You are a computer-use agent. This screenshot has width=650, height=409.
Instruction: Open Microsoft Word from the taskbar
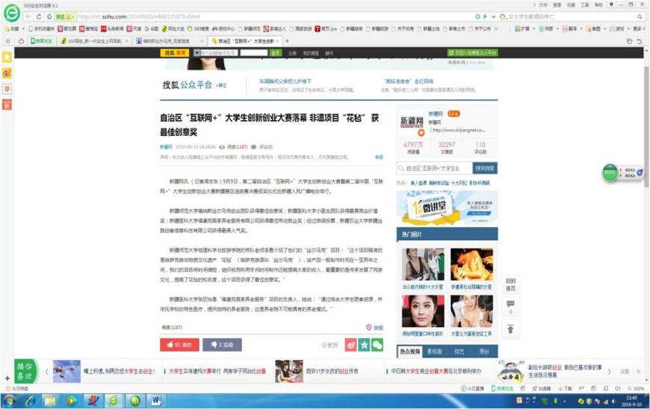point(156,401)
